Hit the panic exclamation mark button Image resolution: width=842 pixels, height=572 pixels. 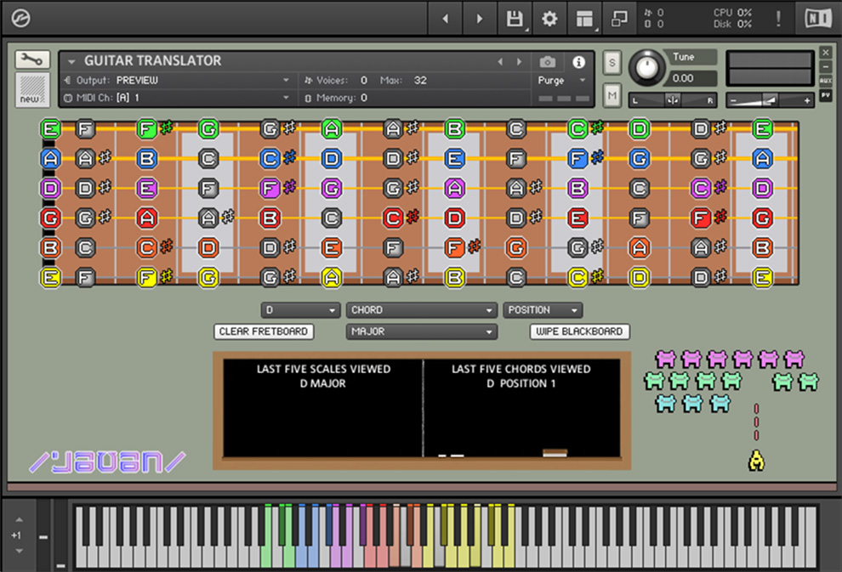[778, 19]
